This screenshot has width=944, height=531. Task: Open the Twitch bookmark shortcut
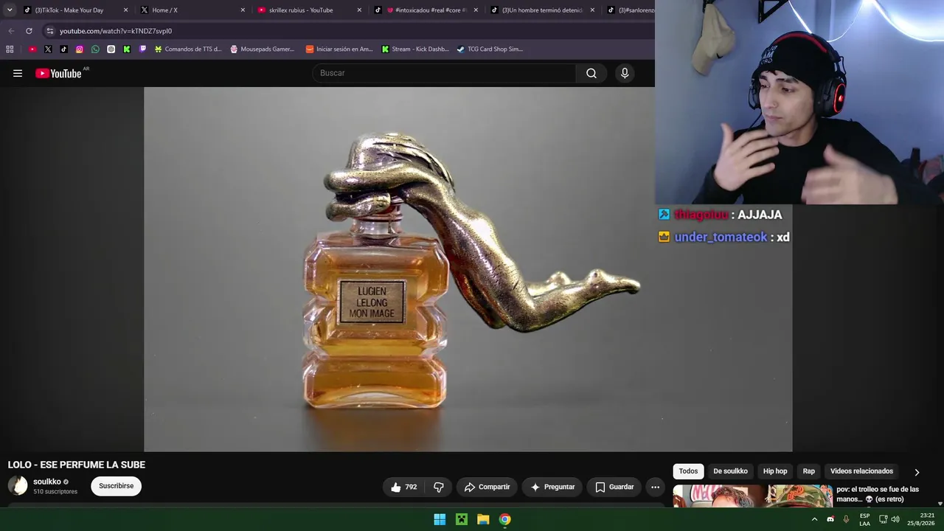point(142,49)
